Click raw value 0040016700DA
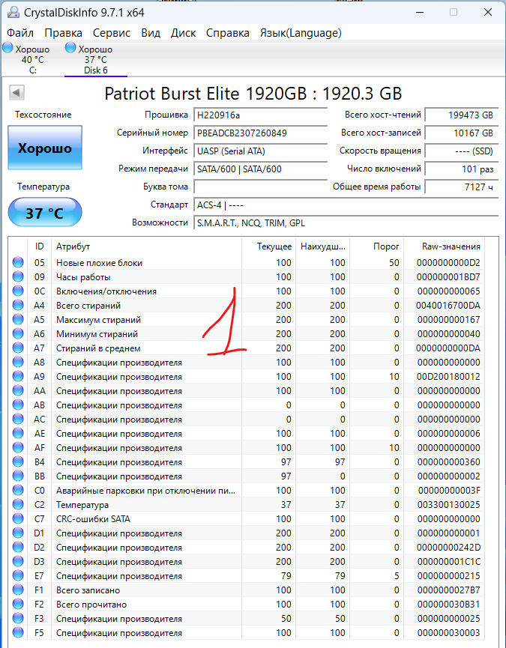The width and height of the screenshot is (506, 648). pos(448,306)
